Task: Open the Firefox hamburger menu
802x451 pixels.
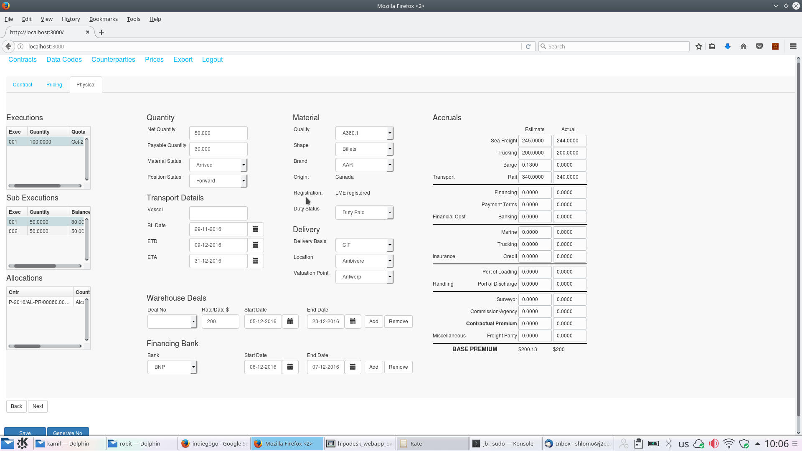Action: tap(793, 46)
